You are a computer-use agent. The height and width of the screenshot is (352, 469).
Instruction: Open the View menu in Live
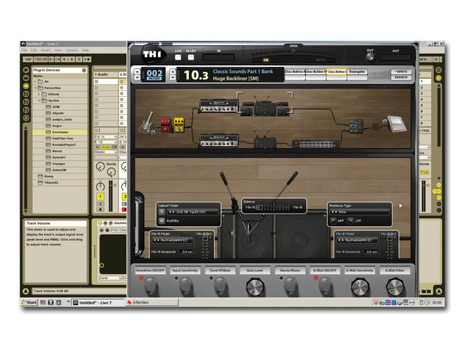click(x=58, y=51)
